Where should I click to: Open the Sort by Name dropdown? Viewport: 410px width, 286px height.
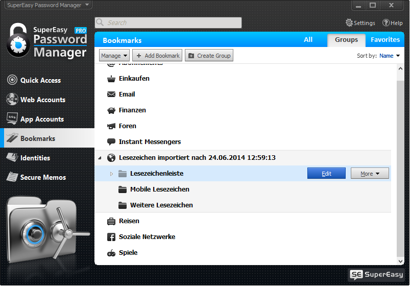point(390,56)
